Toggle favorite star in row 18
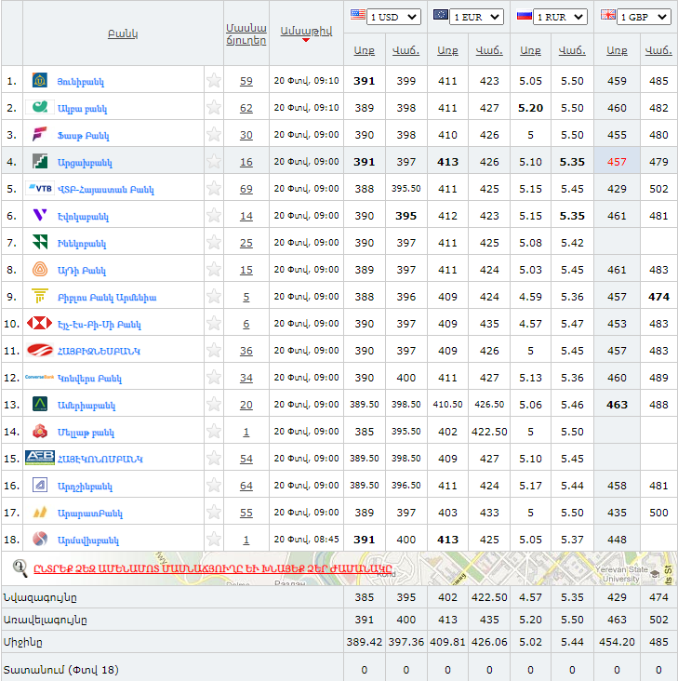 pos(214,539)
